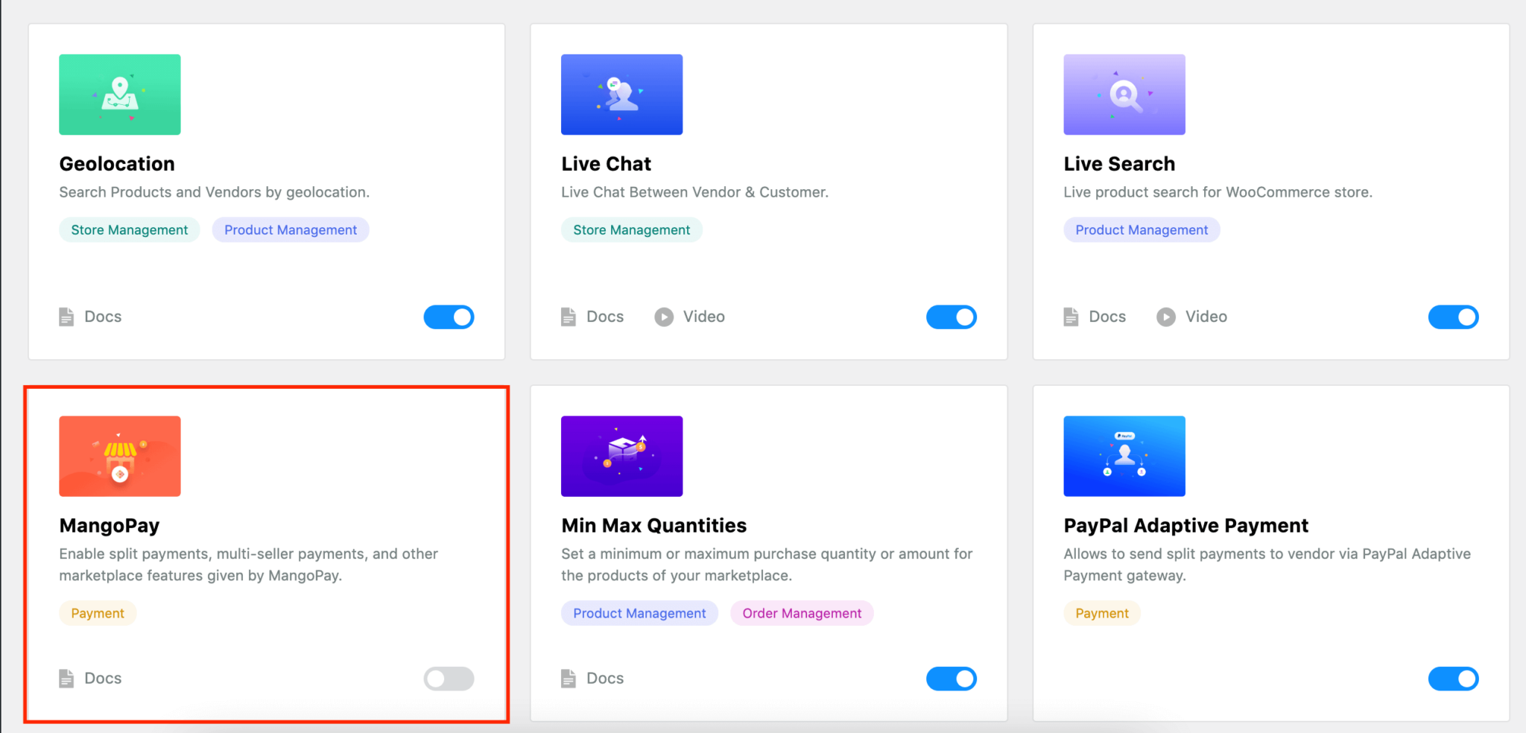
Task: Turn off the Live Chat module switch
Action: coord(951,317)
